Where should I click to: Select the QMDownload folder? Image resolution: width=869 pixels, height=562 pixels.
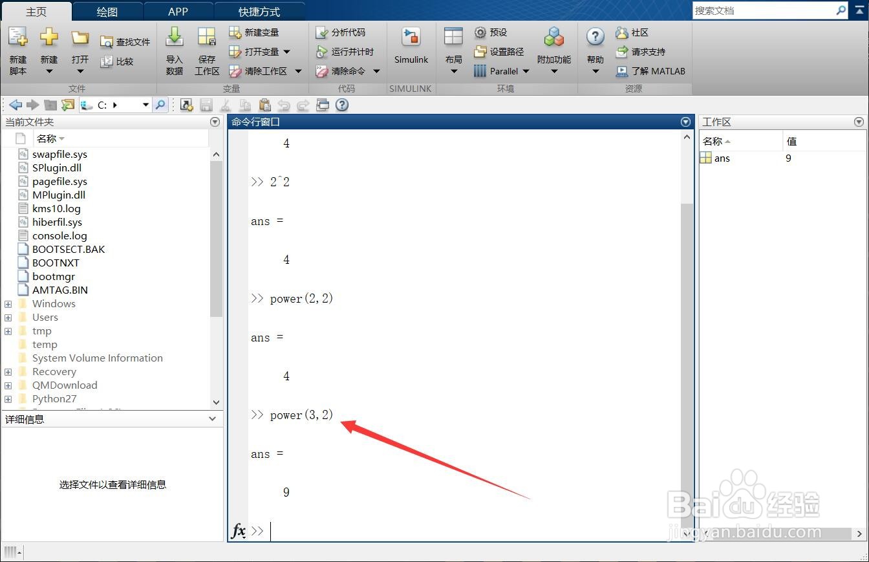tap(65, 385)
